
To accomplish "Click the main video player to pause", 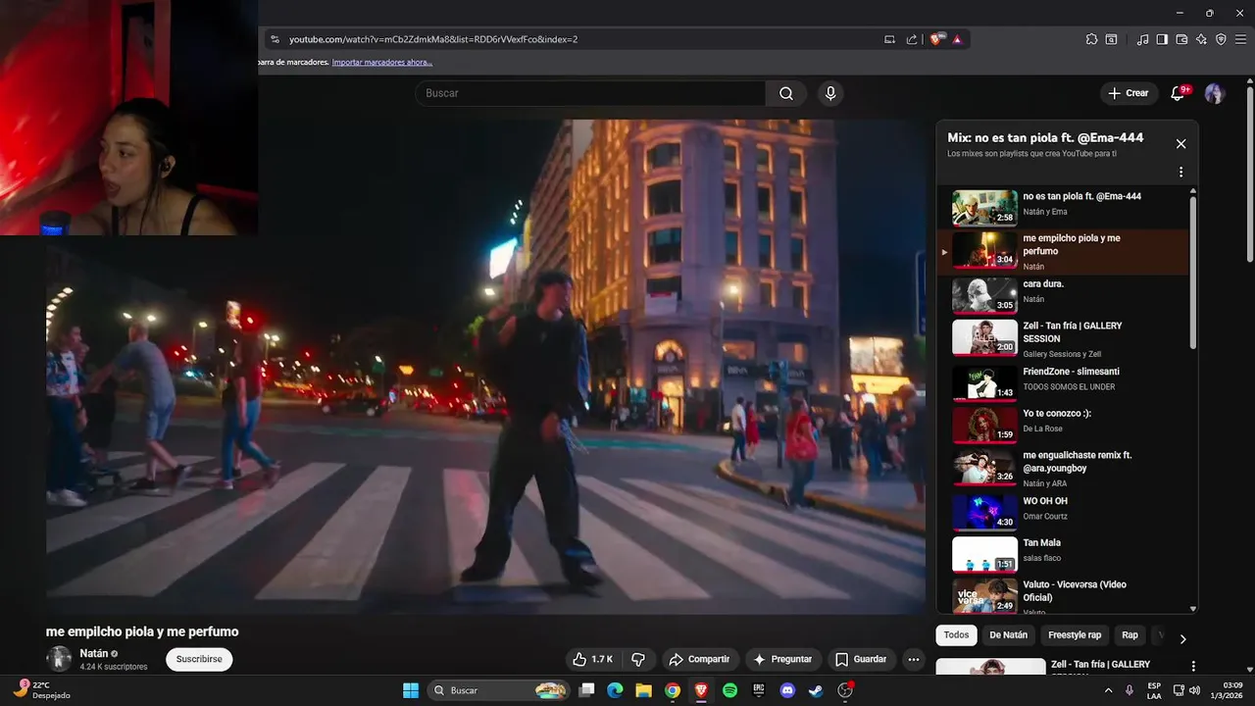I will 485,367.
